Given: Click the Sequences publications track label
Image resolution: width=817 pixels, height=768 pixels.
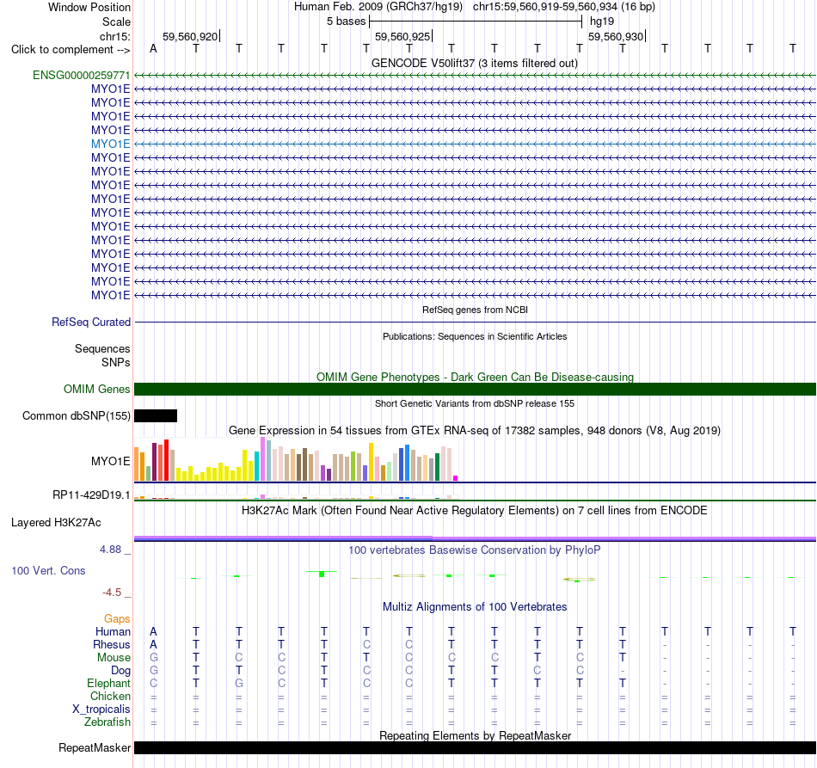Looking at the screenshot, I should pyautogui.click(x=102, y=348).
